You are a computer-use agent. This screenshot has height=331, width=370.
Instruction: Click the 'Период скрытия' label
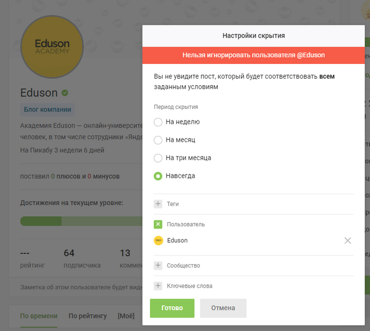tap(176, 107)
